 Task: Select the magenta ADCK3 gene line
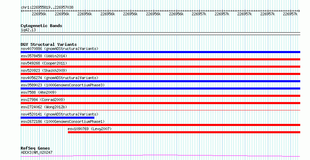160,156
